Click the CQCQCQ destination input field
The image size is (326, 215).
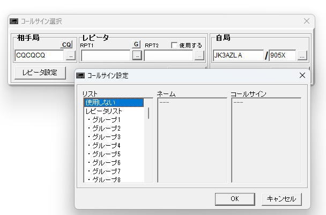tap(39, 55)
